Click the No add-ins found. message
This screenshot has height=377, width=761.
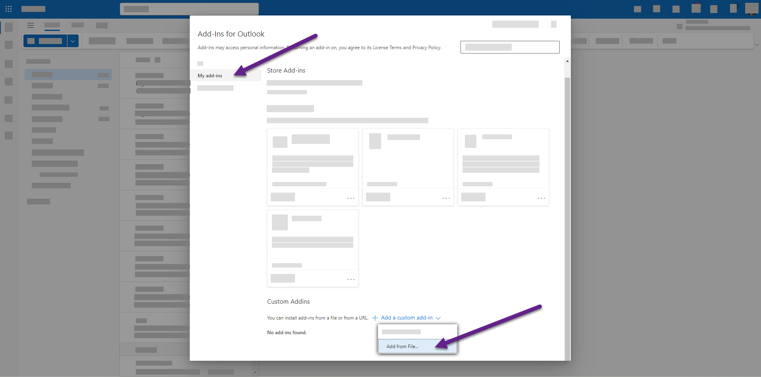pyautogui.click(x=287, y=333)
